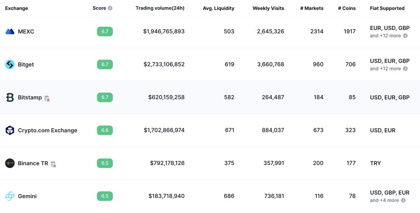Click the Binance TR logo icon
The image size is (420, 213).
pyautogui.click(x=10, y=163)
